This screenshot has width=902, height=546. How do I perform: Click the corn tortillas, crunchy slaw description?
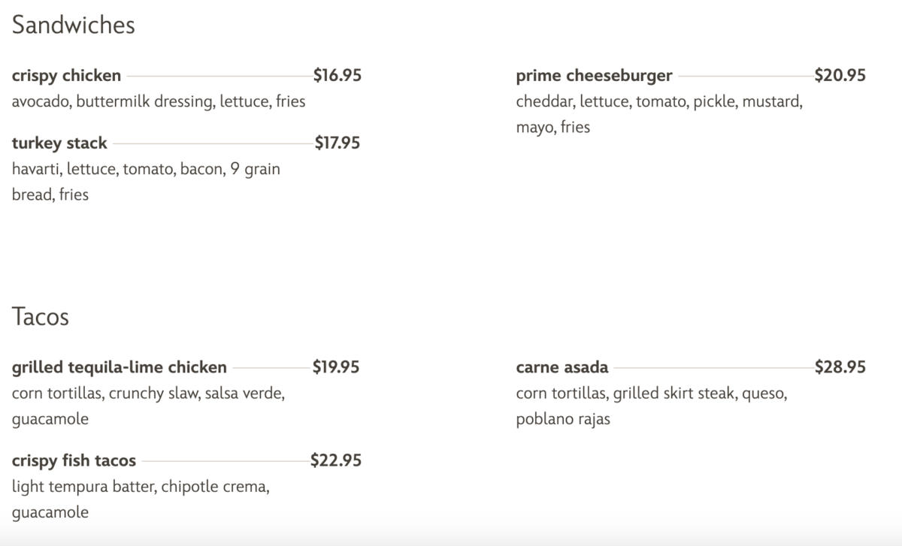148,394
